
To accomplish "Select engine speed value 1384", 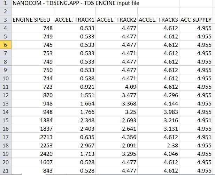I will [33, 120].
